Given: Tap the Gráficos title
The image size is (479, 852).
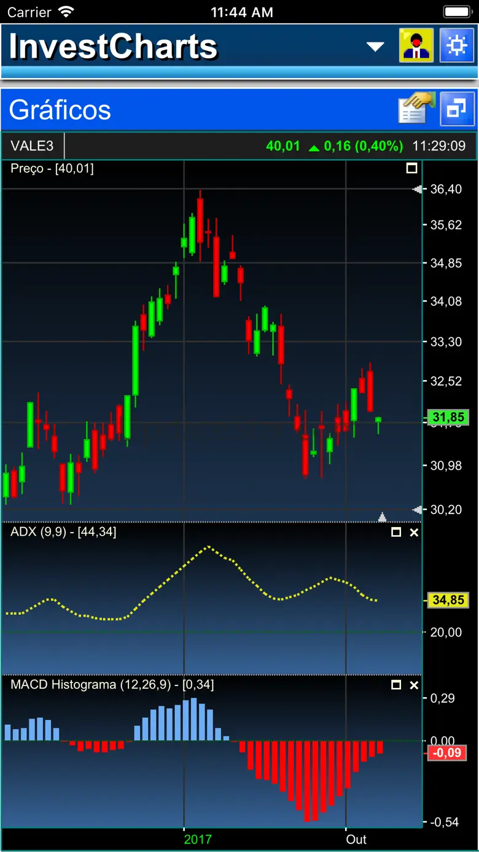Looking at the screenshot, I should [60, 109].
